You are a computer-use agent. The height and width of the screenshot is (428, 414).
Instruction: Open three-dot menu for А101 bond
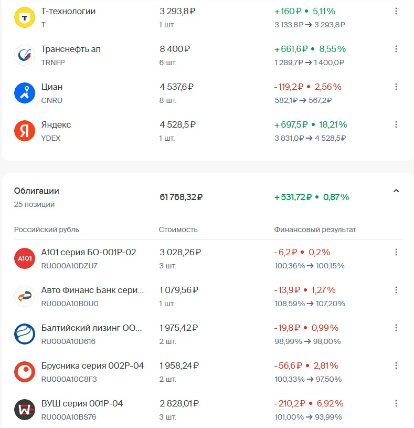pos(396,252)
